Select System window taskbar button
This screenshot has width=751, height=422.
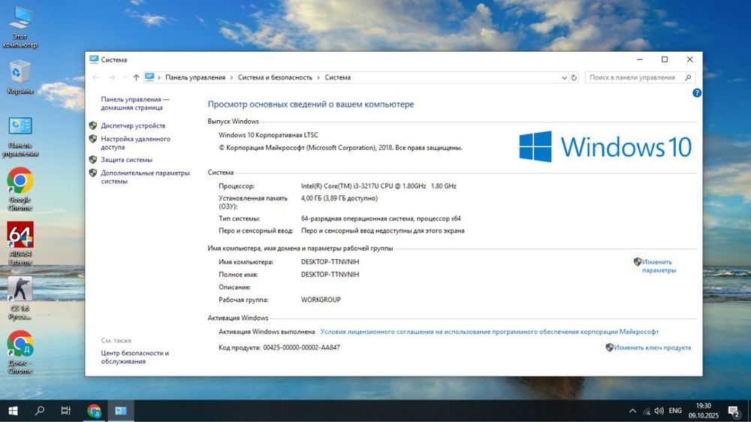click(x=121, y=411)
